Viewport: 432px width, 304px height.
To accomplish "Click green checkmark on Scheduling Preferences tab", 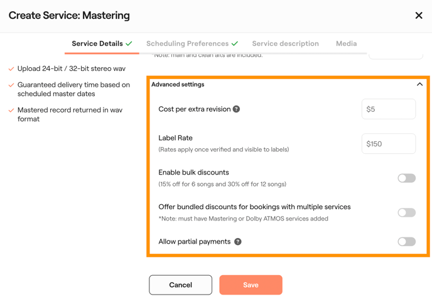I will tap(235, 43).
